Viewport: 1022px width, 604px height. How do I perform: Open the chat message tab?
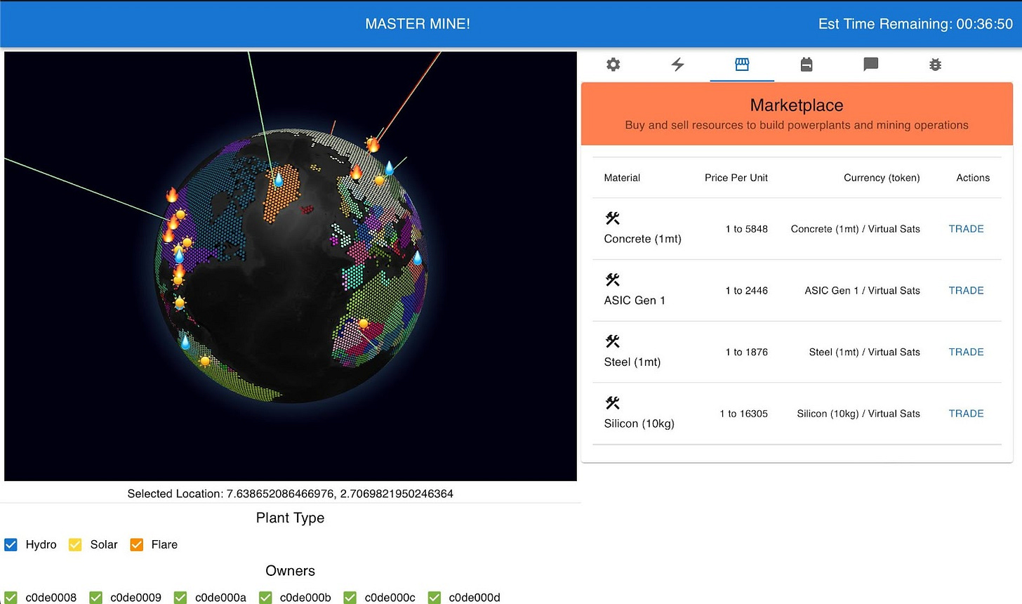point(870,65)
